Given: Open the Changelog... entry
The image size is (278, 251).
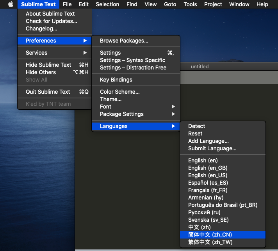Looking at the screenshot, I should 55,28.
